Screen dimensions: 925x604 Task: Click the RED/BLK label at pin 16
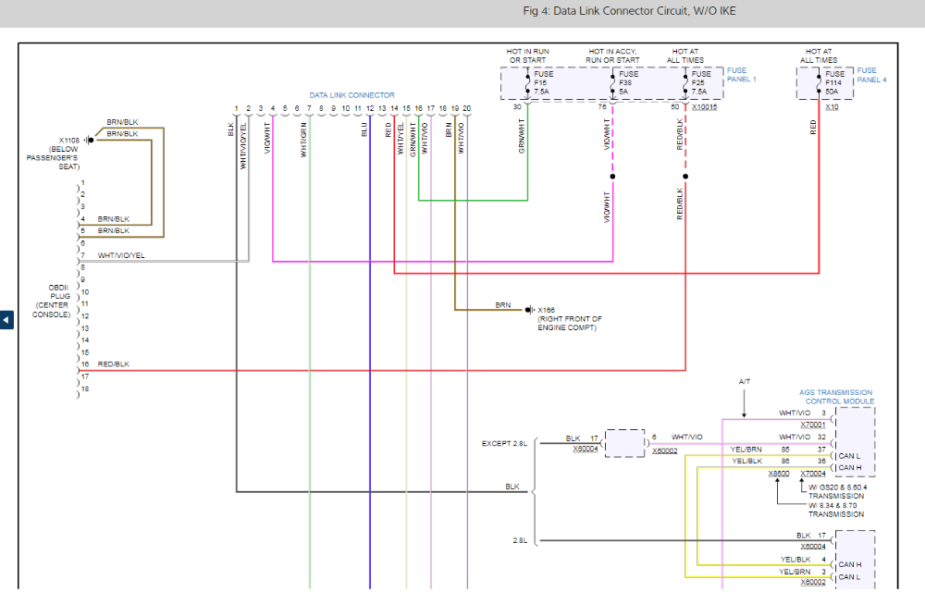pyautogui.click(x=114, y=364)
